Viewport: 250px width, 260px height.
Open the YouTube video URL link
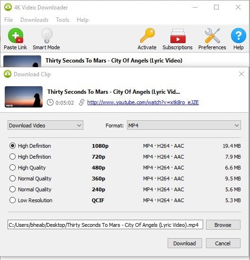click(x=143, y=102)
